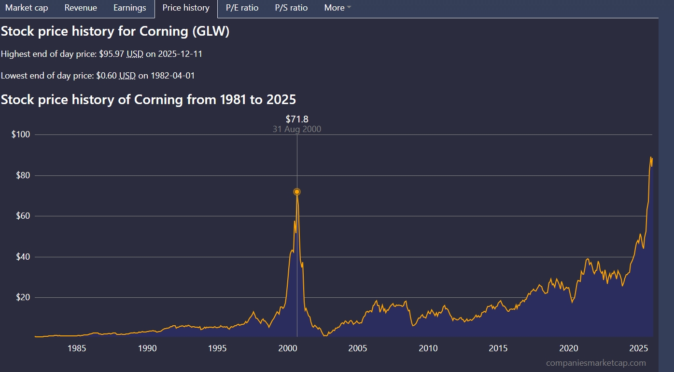Click the orange data point marker on chart
Image resolution: width=674 pixels, height=372 pixels.
click(297, 192)
